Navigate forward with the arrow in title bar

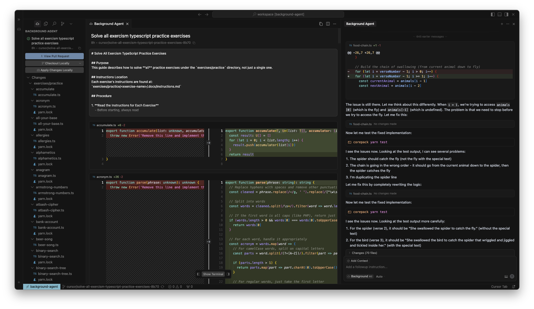click(x=207, y=14)
